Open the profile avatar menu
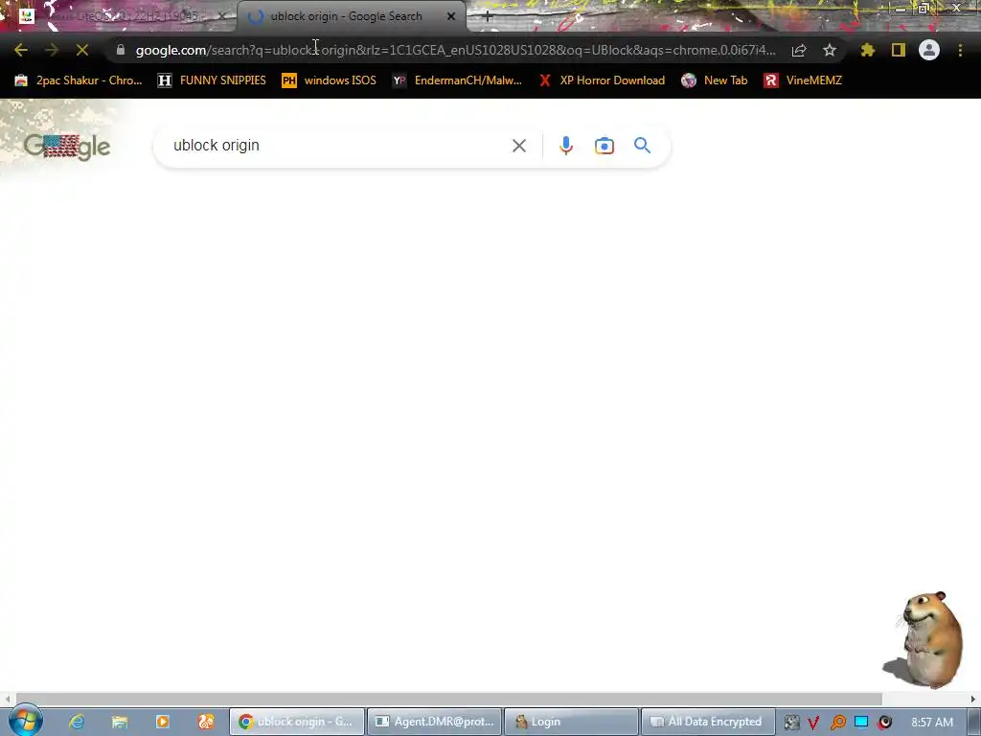The image size is (981, 736). click(x=929, y=50)
